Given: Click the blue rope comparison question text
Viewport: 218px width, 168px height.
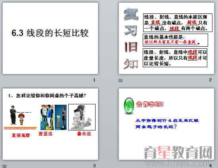Looking at the screenshot, I should [167, 123].
